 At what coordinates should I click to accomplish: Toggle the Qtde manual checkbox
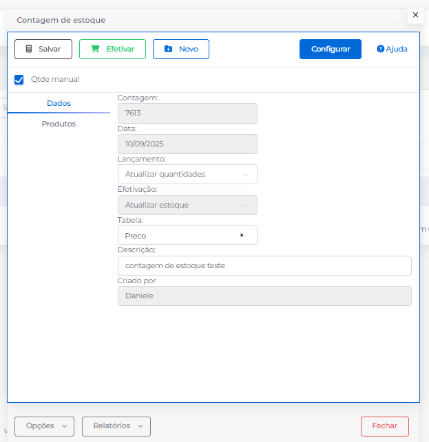coord(19,80)
